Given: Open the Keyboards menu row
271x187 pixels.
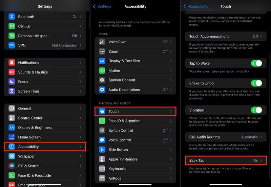Looking at the screenshot, I should click(135, 169).
